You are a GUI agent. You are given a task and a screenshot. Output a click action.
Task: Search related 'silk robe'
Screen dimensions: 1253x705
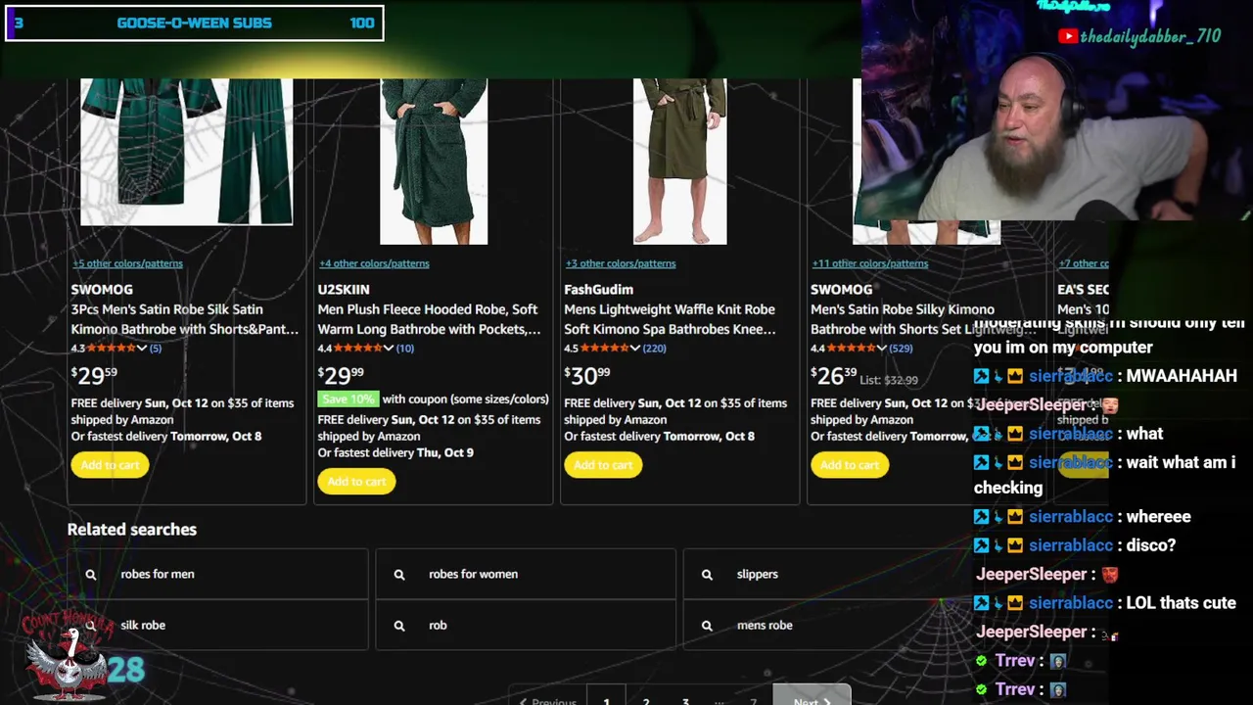click(217, 625)
